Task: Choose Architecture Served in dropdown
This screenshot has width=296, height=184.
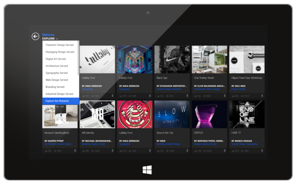Action: click(x=57, y=66)
